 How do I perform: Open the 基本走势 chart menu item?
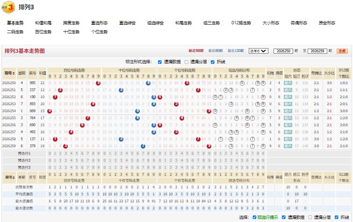pos(15,23)
